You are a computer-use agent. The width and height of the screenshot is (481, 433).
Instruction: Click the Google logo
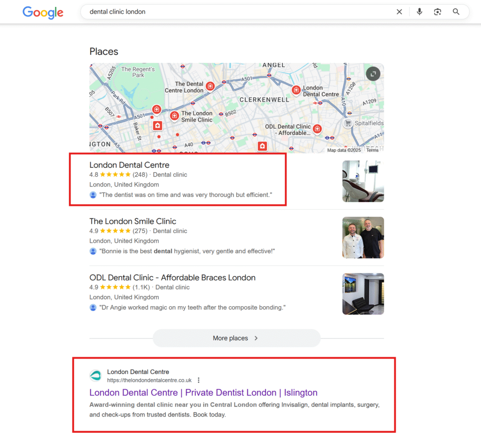coord(43,12)
